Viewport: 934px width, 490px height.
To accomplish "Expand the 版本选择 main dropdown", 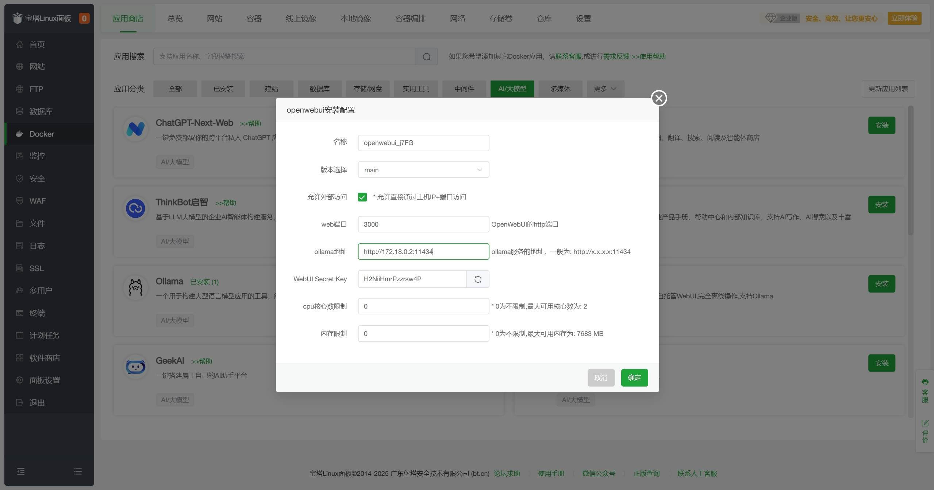I will coord(423,170).
